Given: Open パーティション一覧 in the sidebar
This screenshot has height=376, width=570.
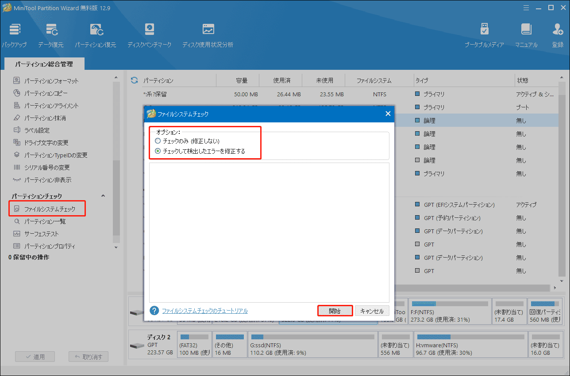Looking at the screenshot, I should tap(39, 221).
